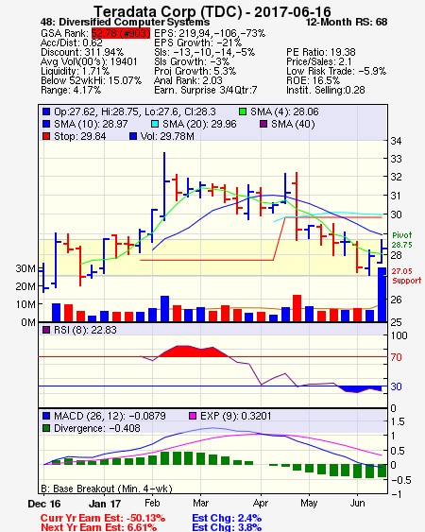Click the red 27.05 Support label
425x532 pixels.
tap(406, 276)
